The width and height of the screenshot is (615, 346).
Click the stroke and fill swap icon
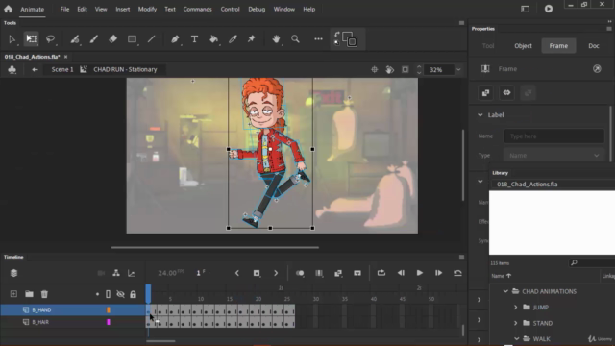337,35
